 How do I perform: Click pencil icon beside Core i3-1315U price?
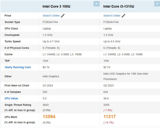[x=123, y=16]
